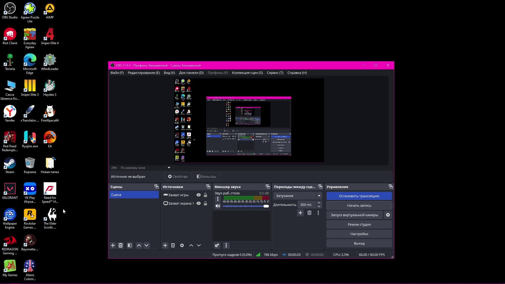This screenshot has width=505, height=284.
Task: Undock the Sound Mixer panel
Action: (268, 187)
